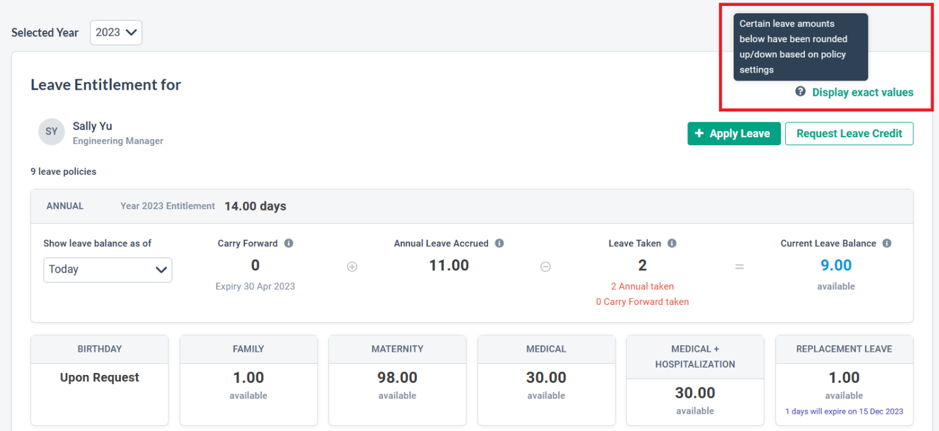Viewport: 939px width, 431px height.
Task: Open the Medical + Hospitalization leave card
Action: pos(695,380)
